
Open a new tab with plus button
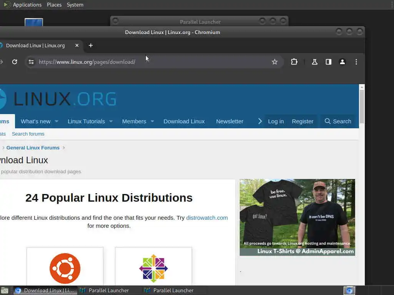[x=91, y=45]
